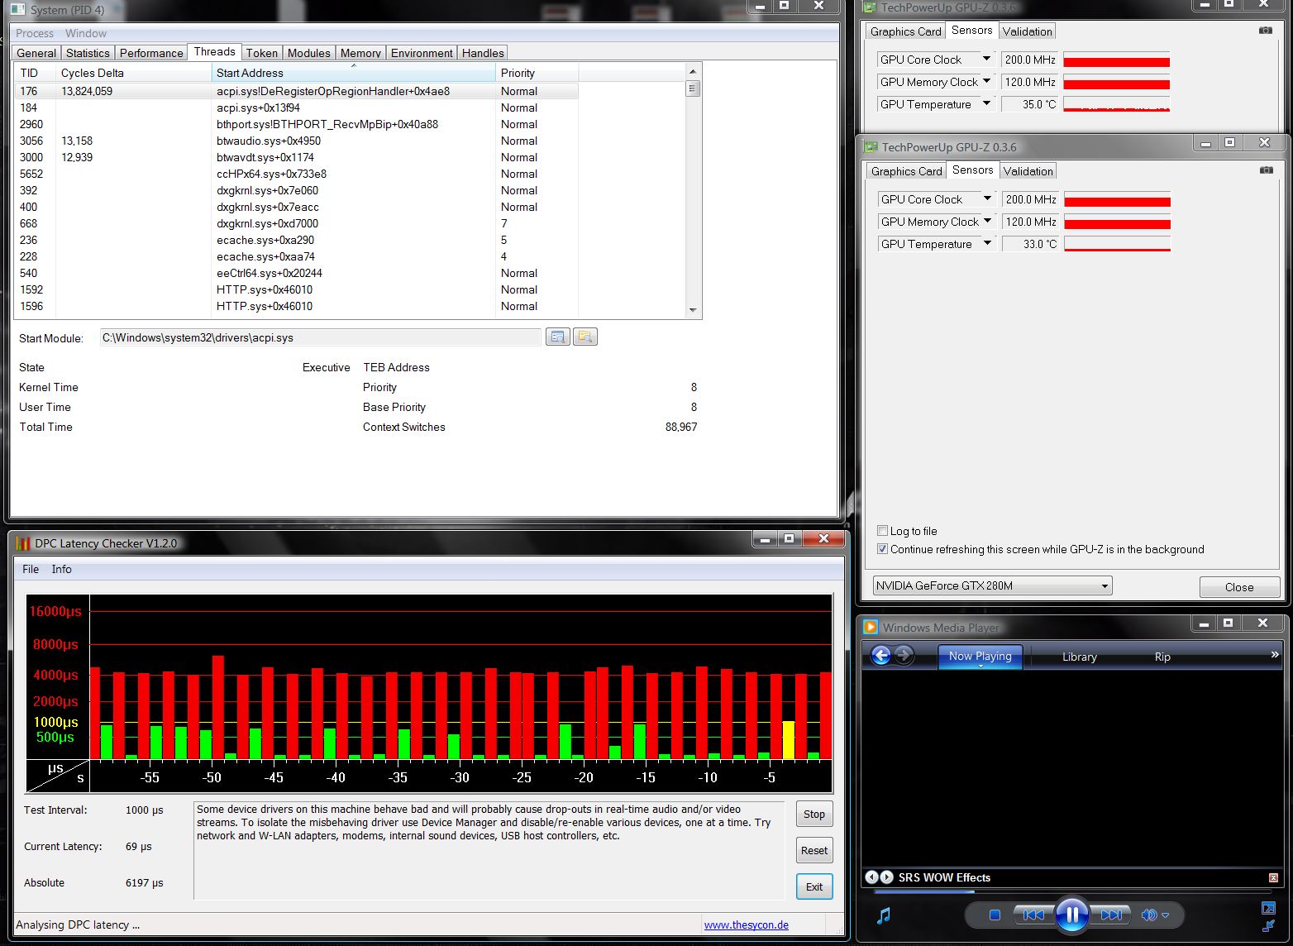Switch to the Performance tab

coord(151,53)
